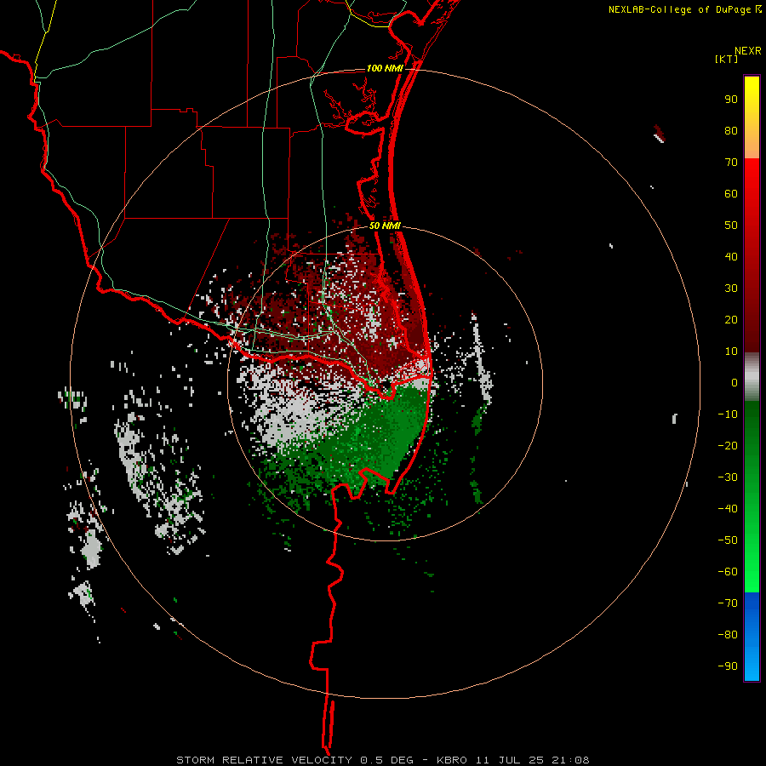Viewport: 766px width, 766px height.
Task: Click the -50 knot scale label
Action: (728, 540)
